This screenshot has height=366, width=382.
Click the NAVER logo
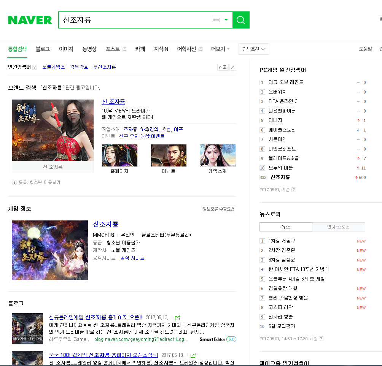click(x=30, y=20)
